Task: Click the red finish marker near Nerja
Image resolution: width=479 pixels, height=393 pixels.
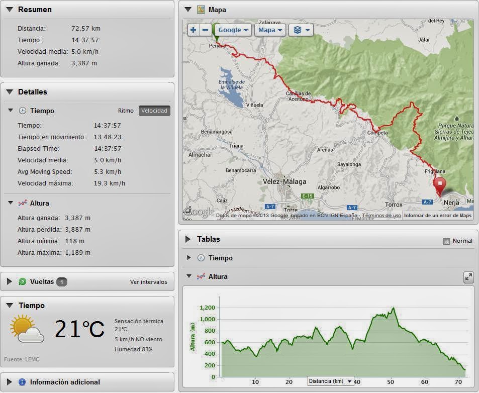Action: tap(439, 185)
